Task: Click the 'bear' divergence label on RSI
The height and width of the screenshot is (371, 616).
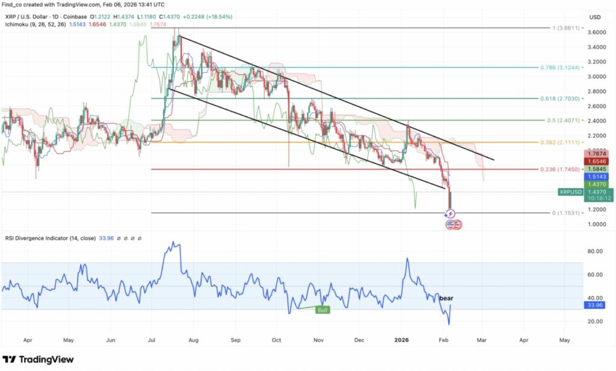Action: tap(446, 298)
